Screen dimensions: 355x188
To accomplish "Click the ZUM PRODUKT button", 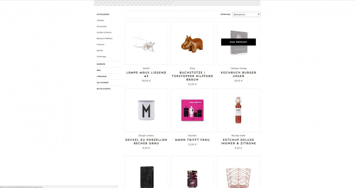I will click(x=238, y=42).
